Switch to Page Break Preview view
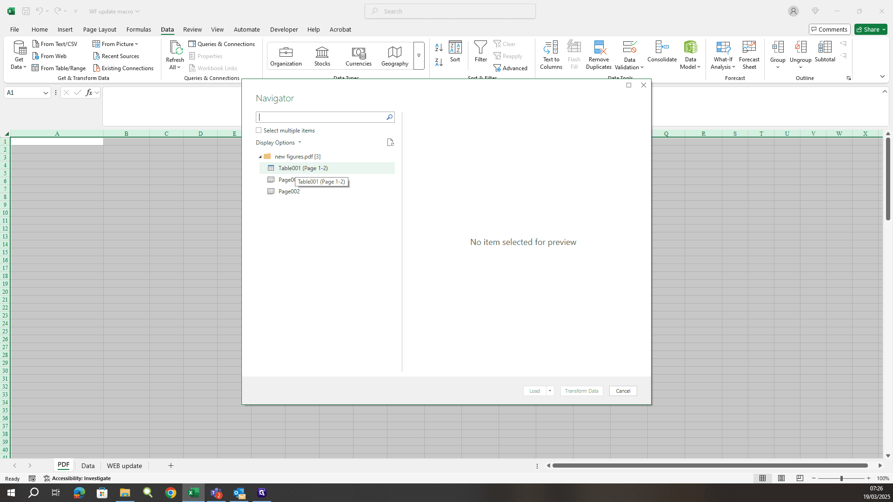This screenshot has width=893, height=502. [800, 478]
